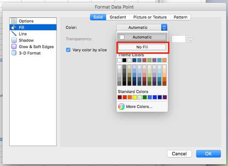Pick the light green standard color
Viewport: 228px width, 166px height.
coord(140,97)
